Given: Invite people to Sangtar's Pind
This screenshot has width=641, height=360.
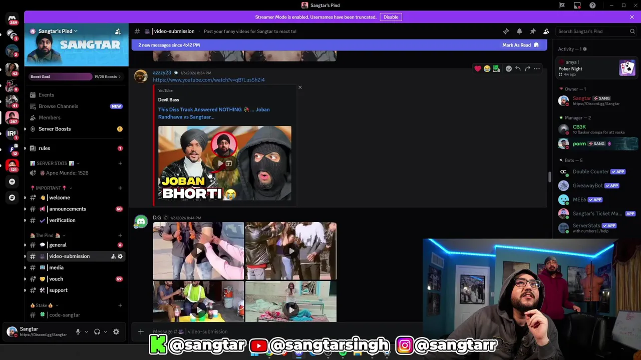Looking at the screenshot, I should [x=118, y=31].
